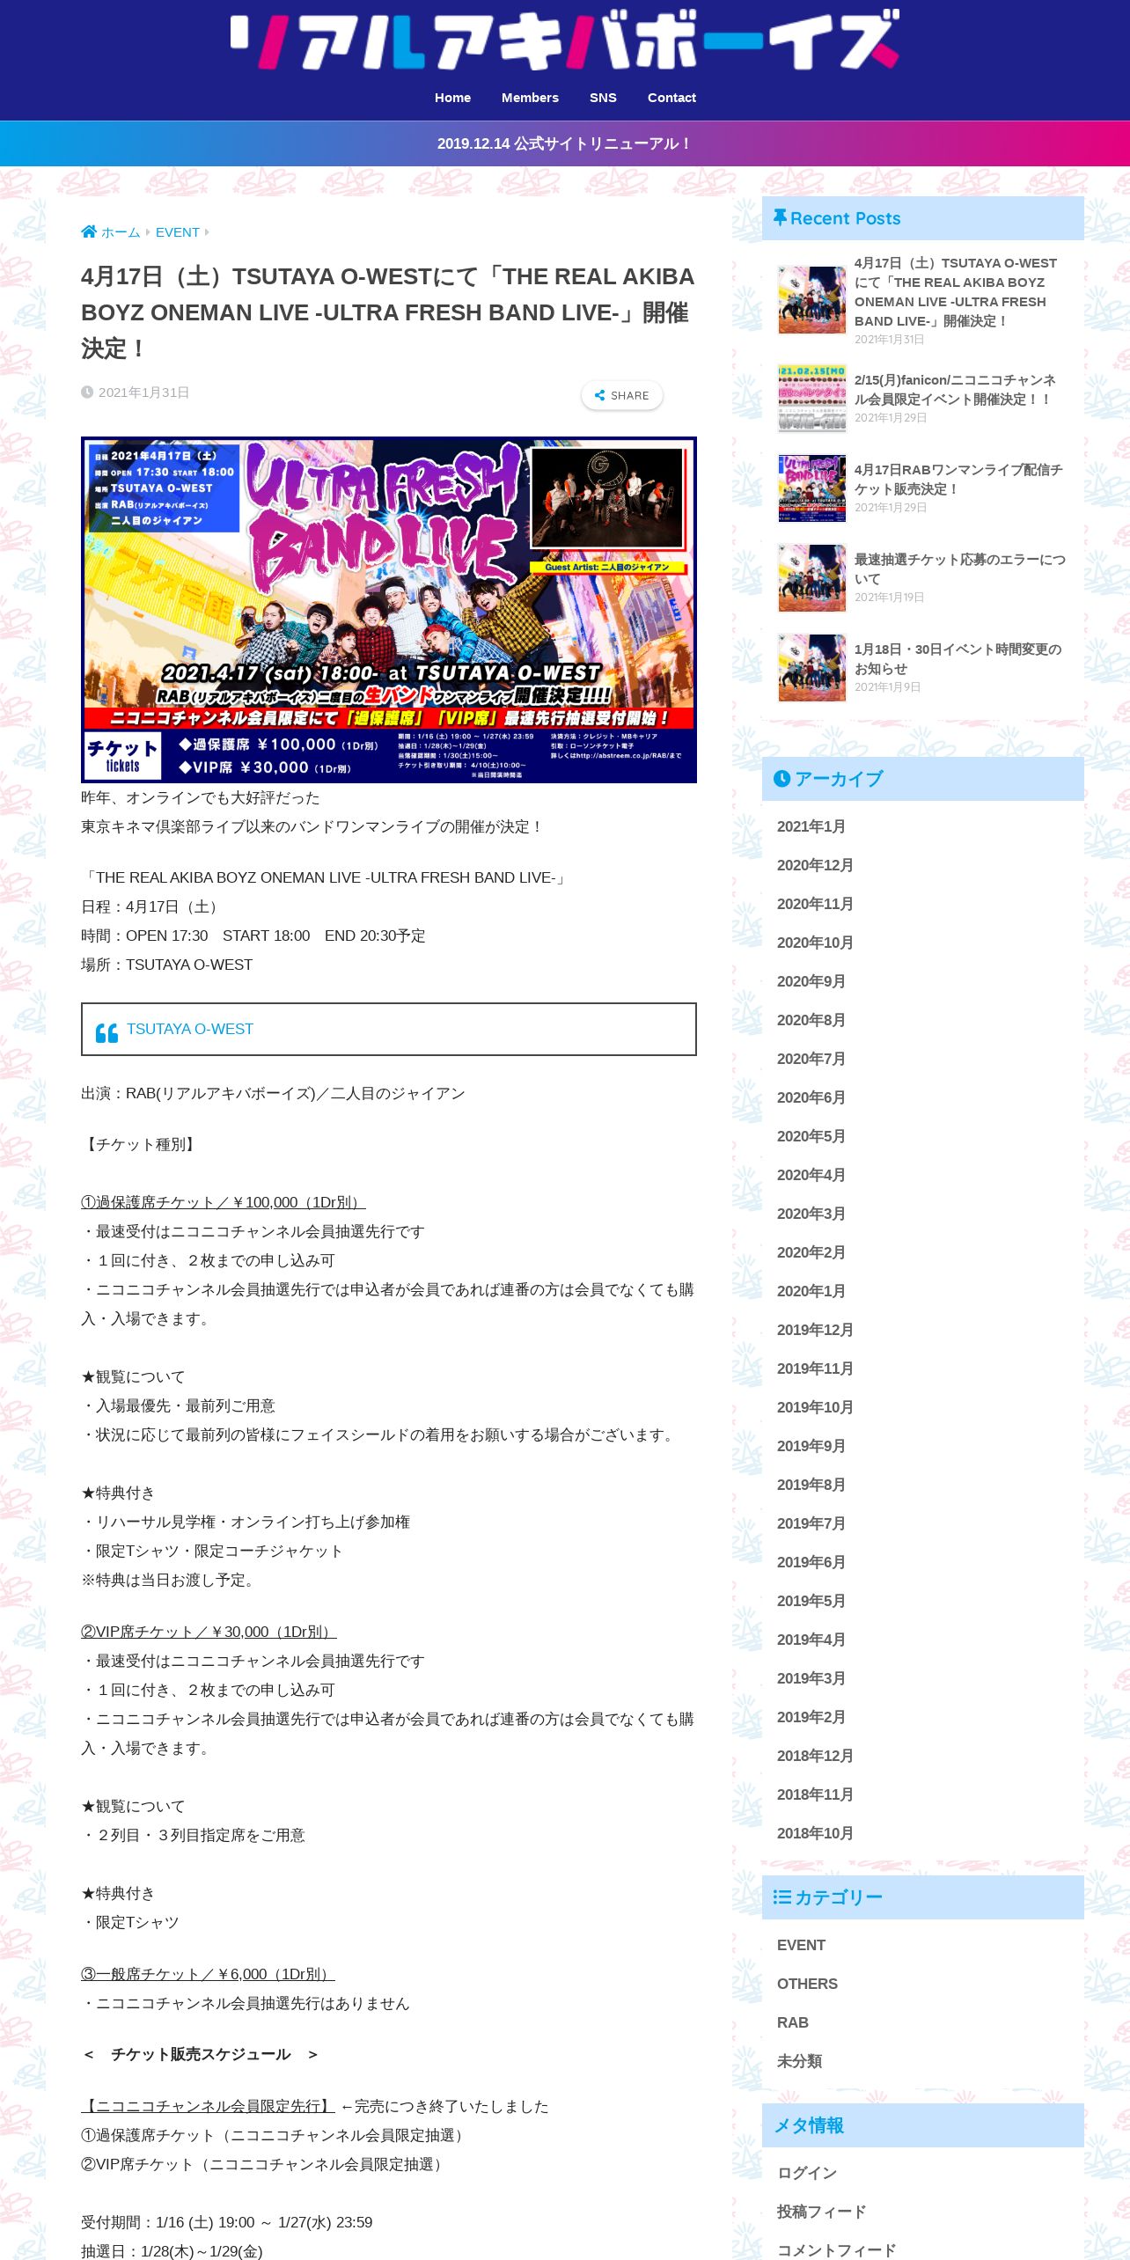
Task: Open the コメントフィード link
Action: (836, 2249)
